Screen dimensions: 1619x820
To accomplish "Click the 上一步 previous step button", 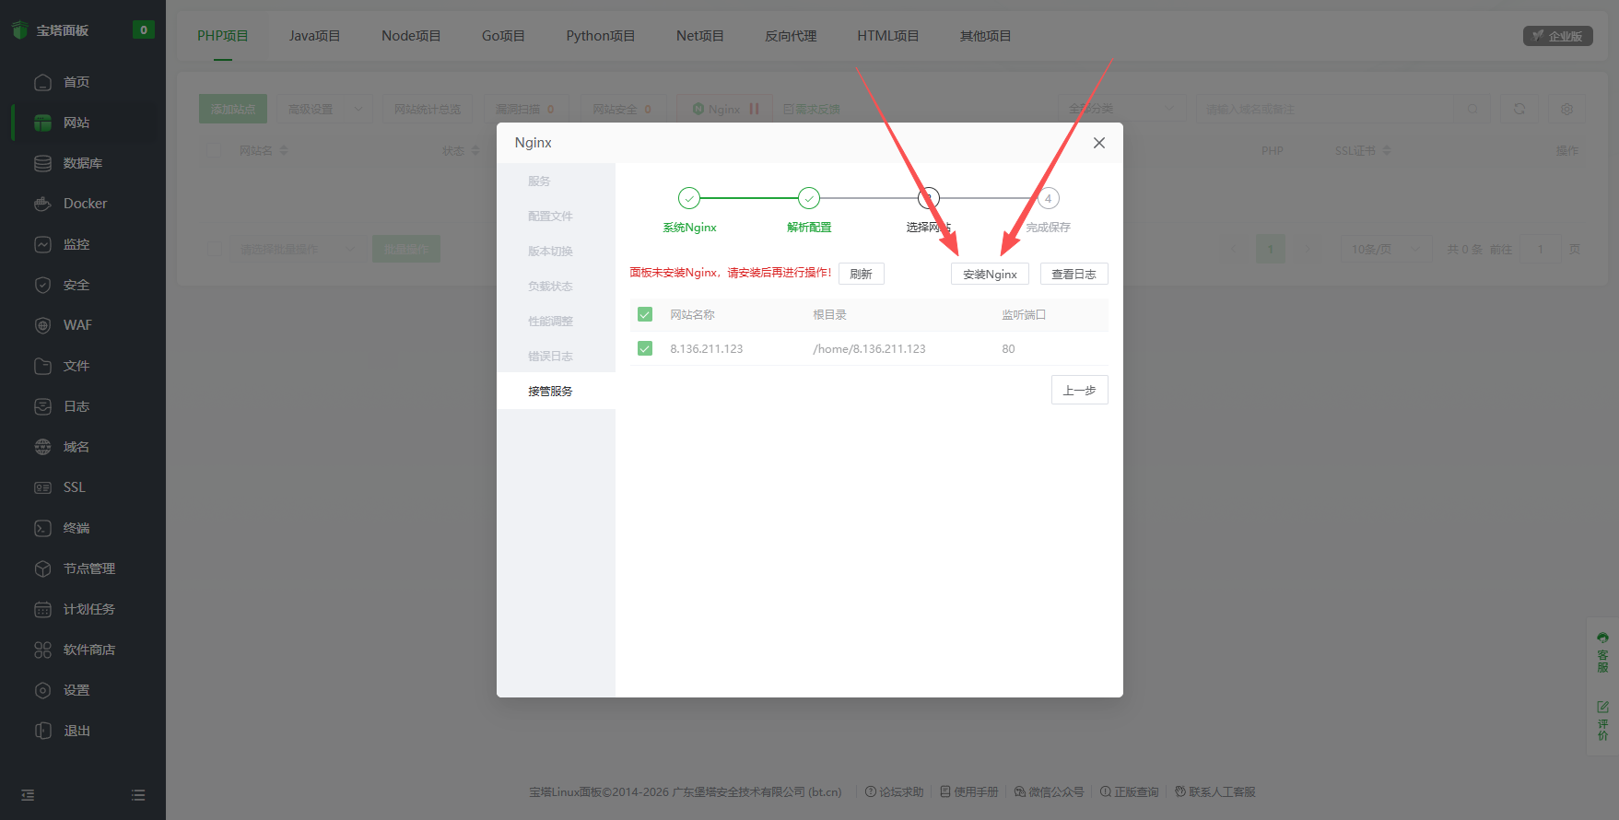I will click(1079, 390).
